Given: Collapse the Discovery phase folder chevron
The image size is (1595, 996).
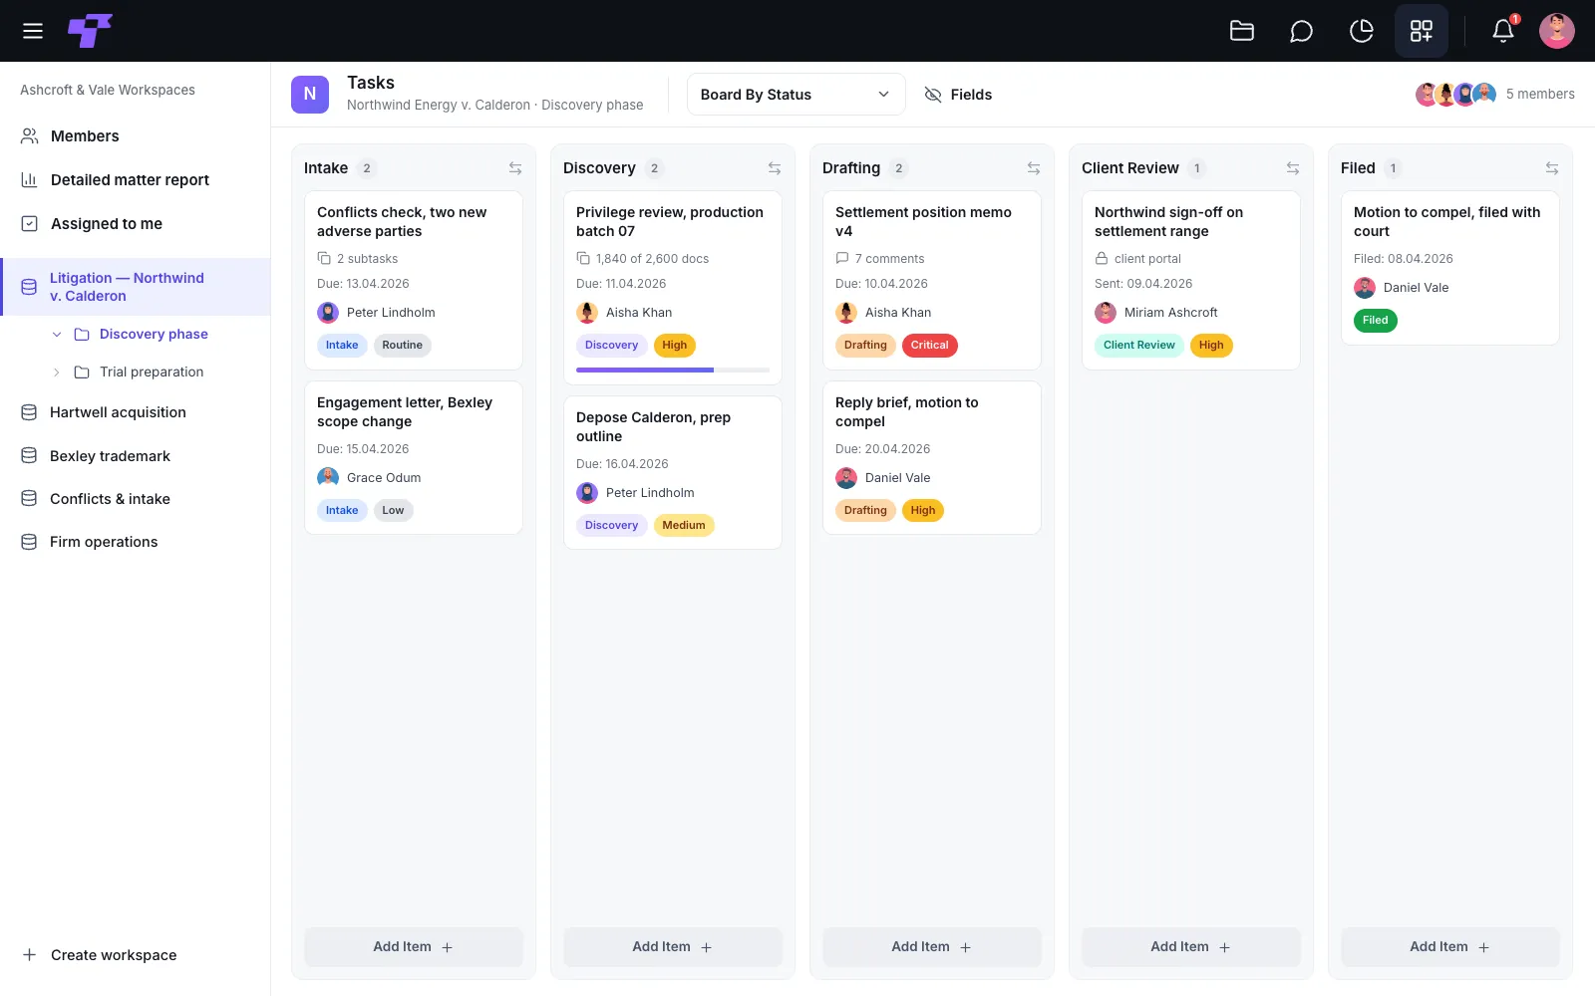Looking at the screenshot, I should pyautogui.click(x=57, y=335).
